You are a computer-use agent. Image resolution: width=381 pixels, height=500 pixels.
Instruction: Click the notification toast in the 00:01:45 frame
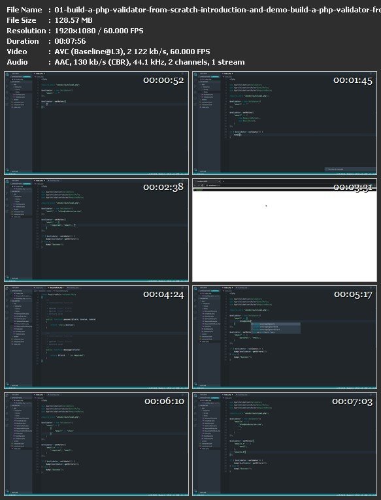pos(350,169)
